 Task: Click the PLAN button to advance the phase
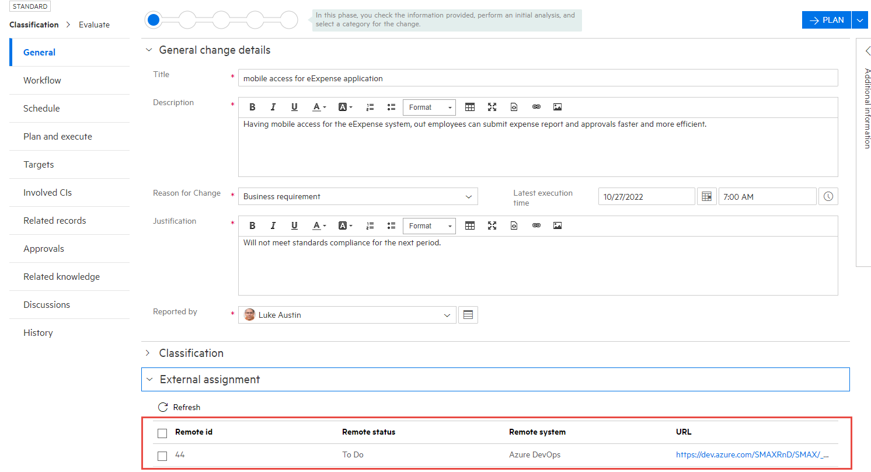click(x=826, y=19)
